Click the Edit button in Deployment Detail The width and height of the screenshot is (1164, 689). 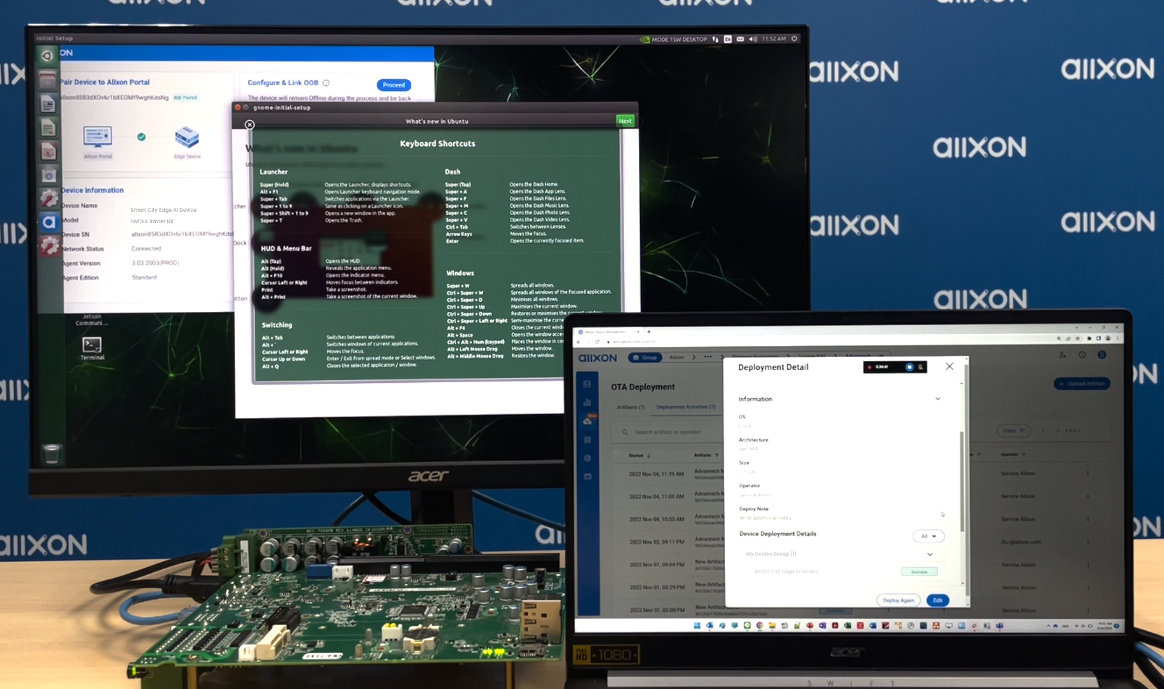[x=937, y=600]
